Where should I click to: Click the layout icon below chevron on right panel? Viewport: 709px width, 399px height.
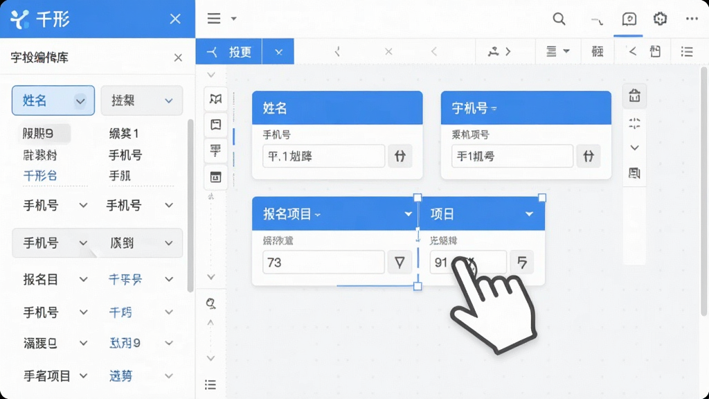point(634,172)
